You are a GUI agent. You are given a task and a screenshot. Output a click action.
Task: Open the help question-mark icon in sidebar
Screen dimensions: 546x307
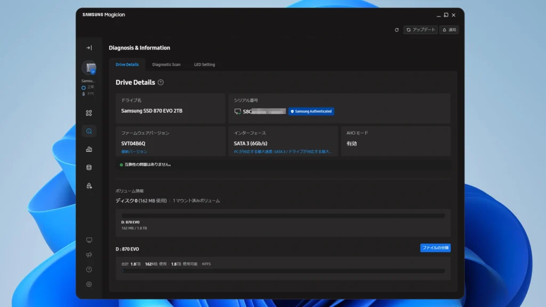pos(89,269)
